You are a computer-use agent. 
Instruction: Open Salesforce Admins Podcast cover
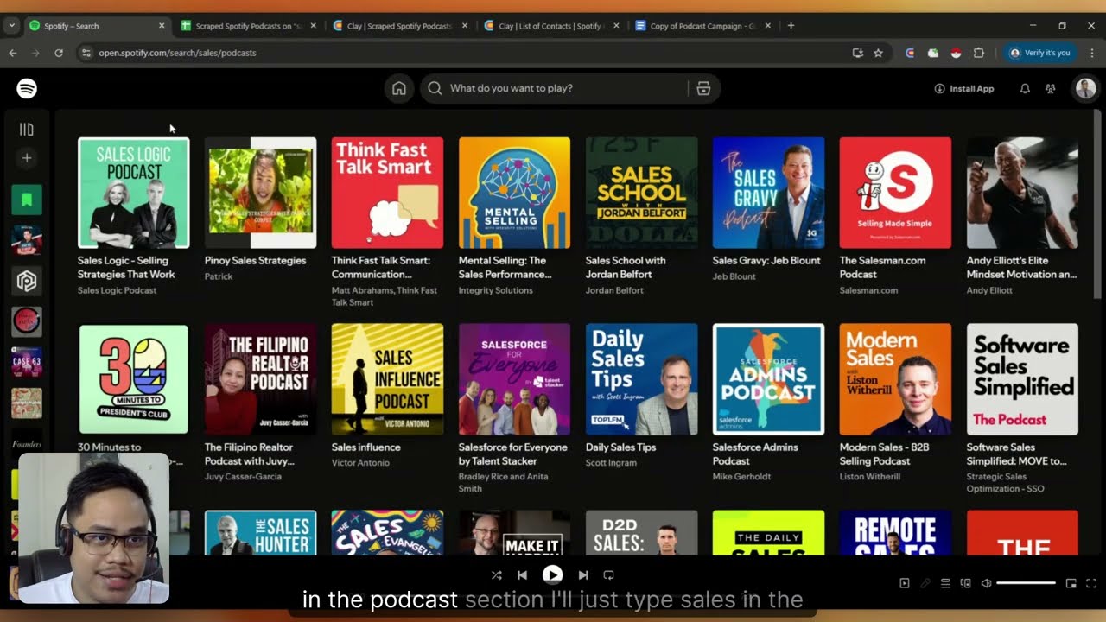[x=768, y=379]
